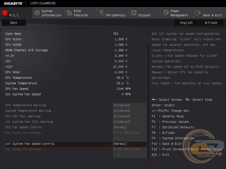Click CPU Temperature 48.0 °C value
226x169 pixels.
123,78
